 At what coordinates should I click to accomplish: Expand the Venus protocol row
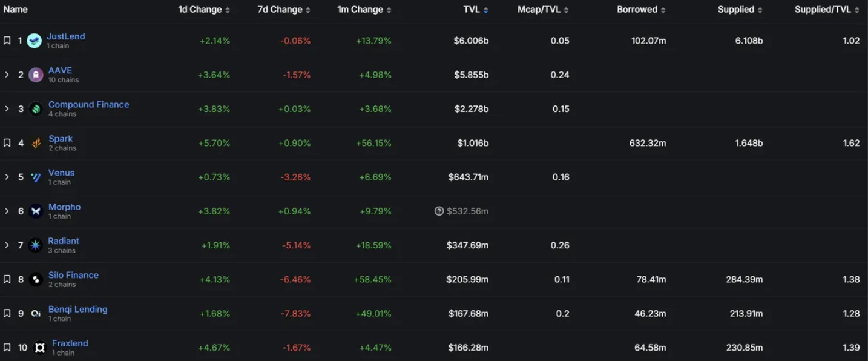tap(7, 177)
